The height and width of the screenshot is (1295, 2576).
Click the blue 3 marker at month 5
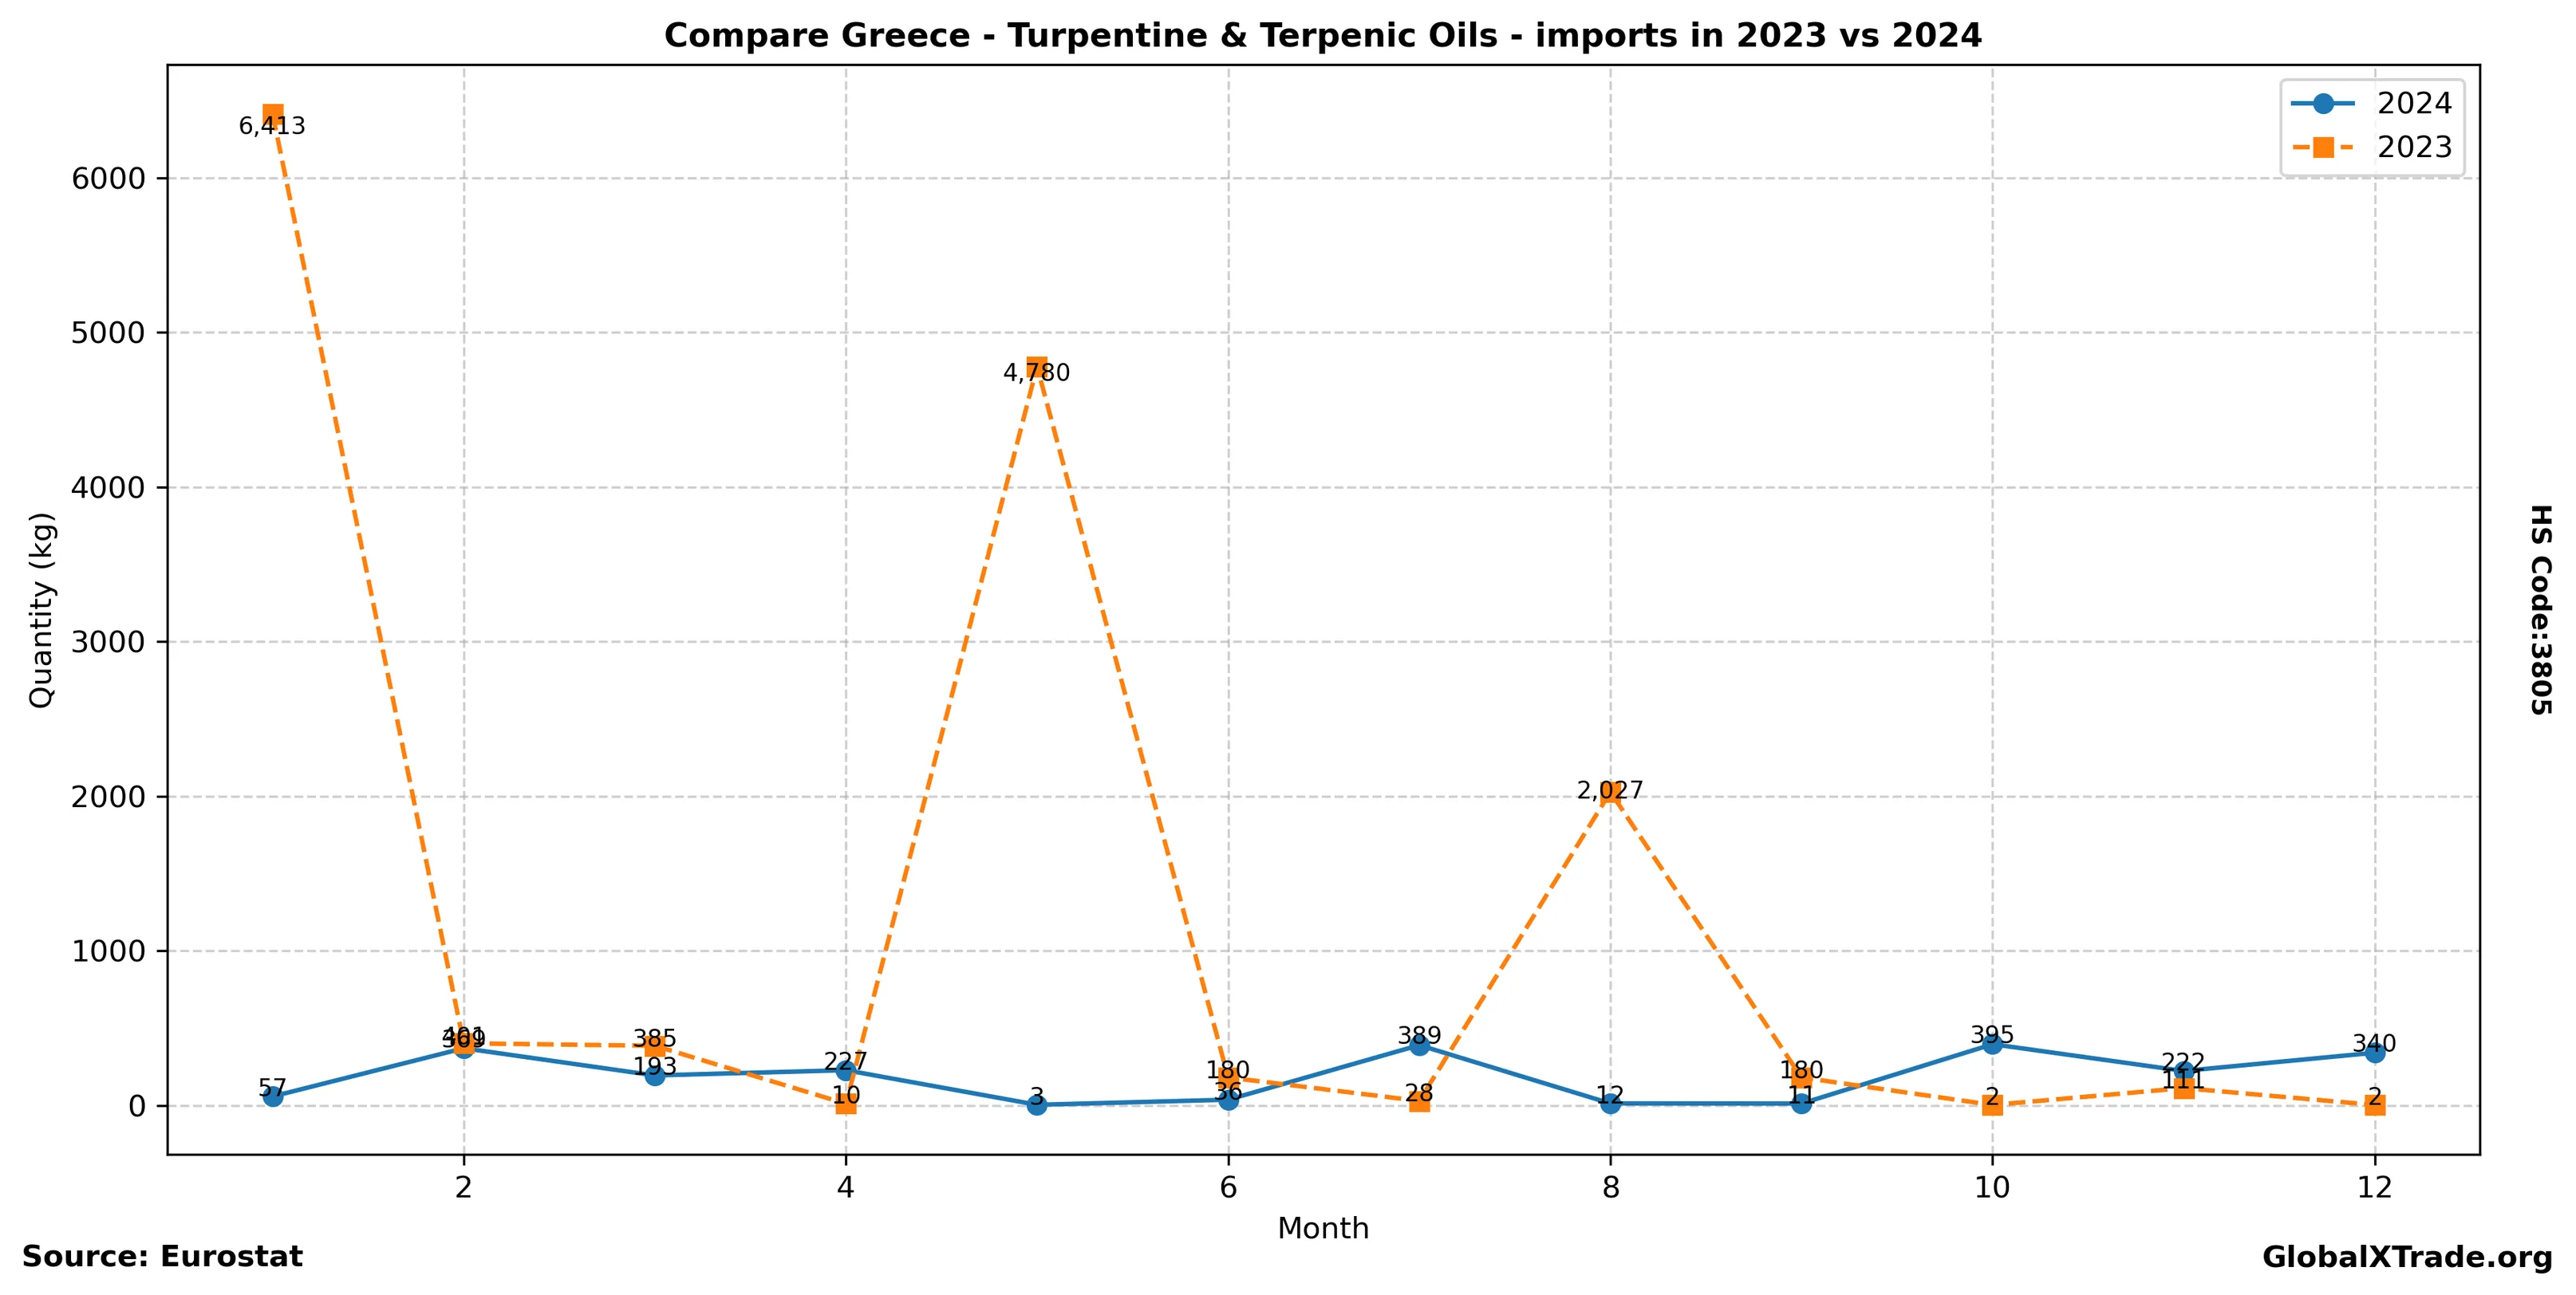tap(1037, 1105)
